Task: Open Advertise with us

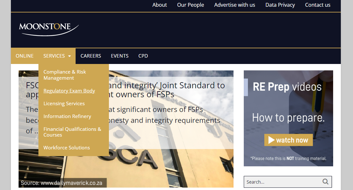Action: (234, 5)
